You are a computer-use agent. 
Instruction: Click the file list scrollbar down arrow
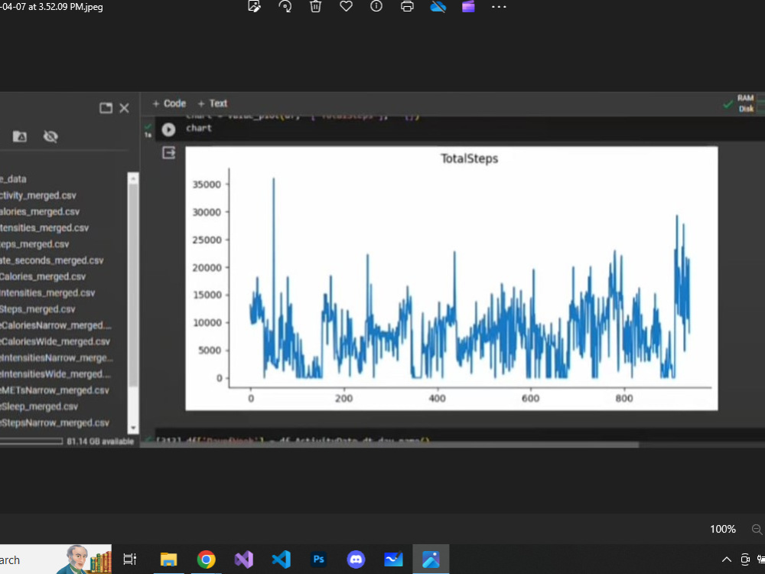[133, 428]
